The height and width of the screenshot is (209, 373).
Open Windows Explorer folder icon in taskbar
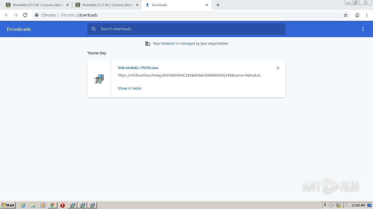33,205
